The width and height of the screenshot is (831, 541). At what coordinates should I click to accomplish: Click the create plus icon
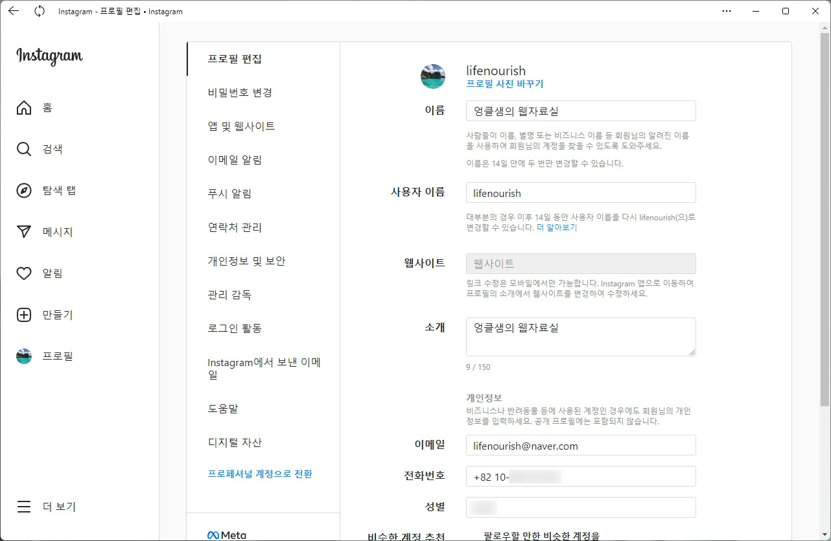(24, 315)
